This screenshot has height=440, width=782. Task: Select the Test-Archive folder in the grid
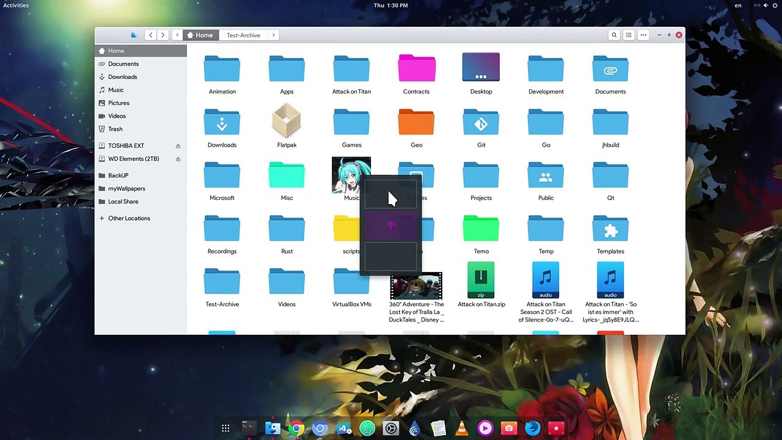(222, 281)
